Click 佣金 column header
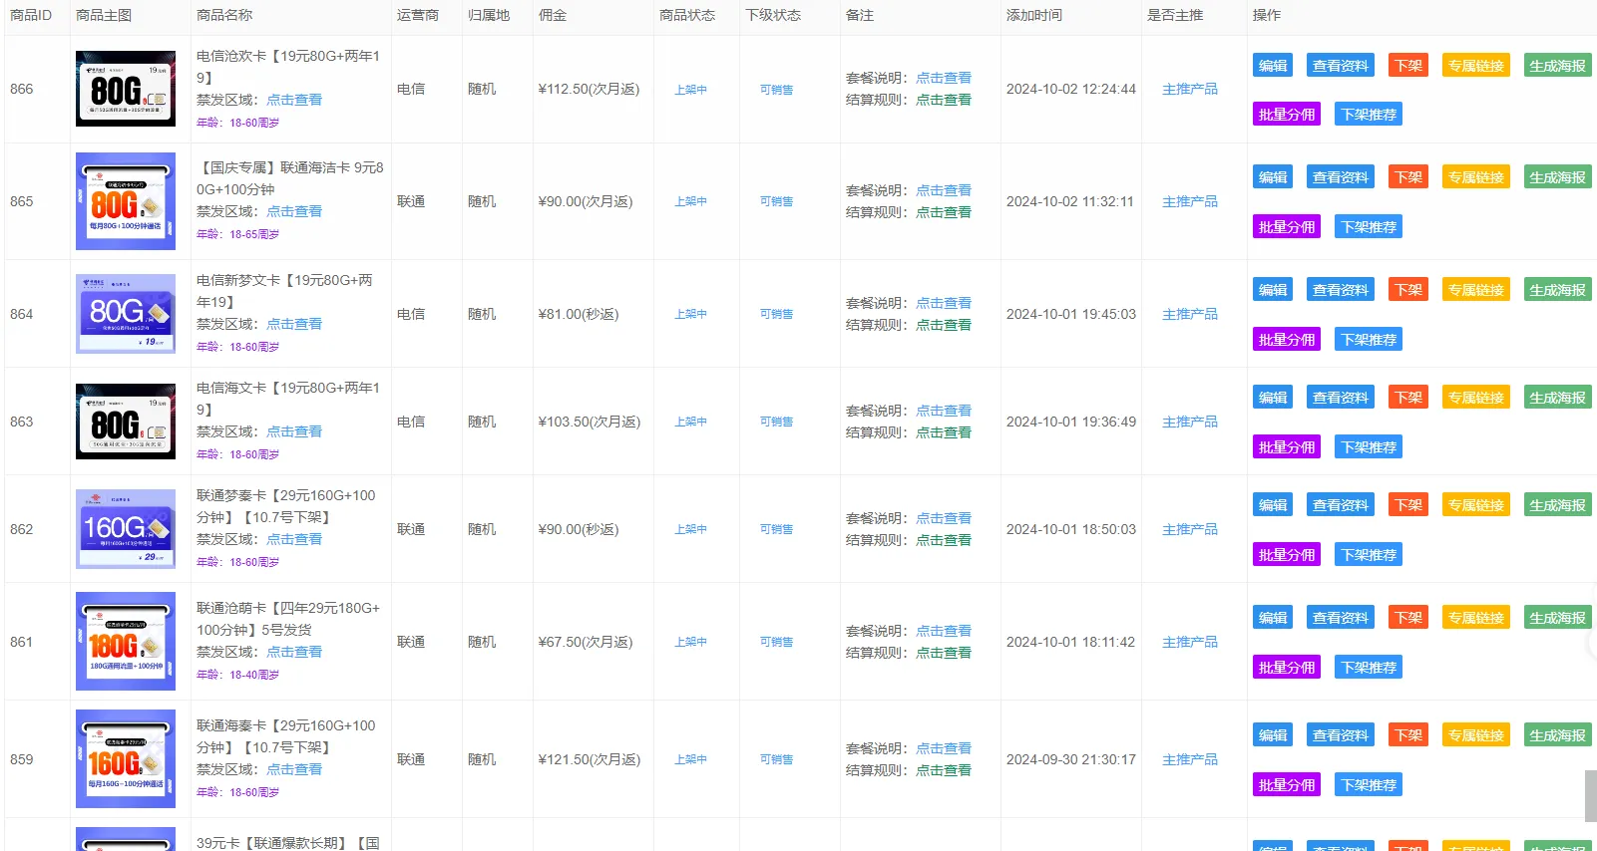This screenshot has width=1597, height=851. (553, 15)
